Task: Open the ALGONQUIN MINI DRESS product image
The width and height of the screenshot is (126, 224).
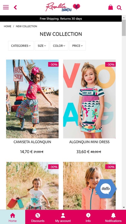Action: (x=90, y=99)
